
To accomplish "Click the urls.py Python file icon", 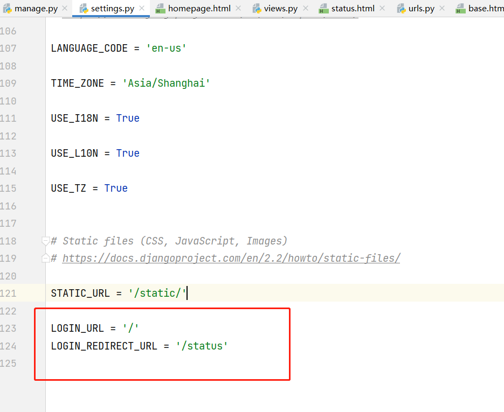I will (402, 9).
